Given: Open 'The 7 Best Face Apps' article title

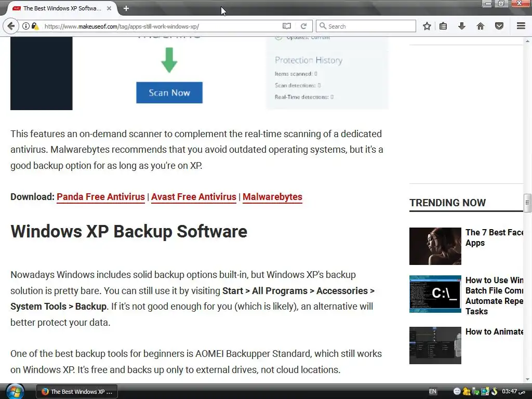Looking at the screenshot, I should (494, 237).
